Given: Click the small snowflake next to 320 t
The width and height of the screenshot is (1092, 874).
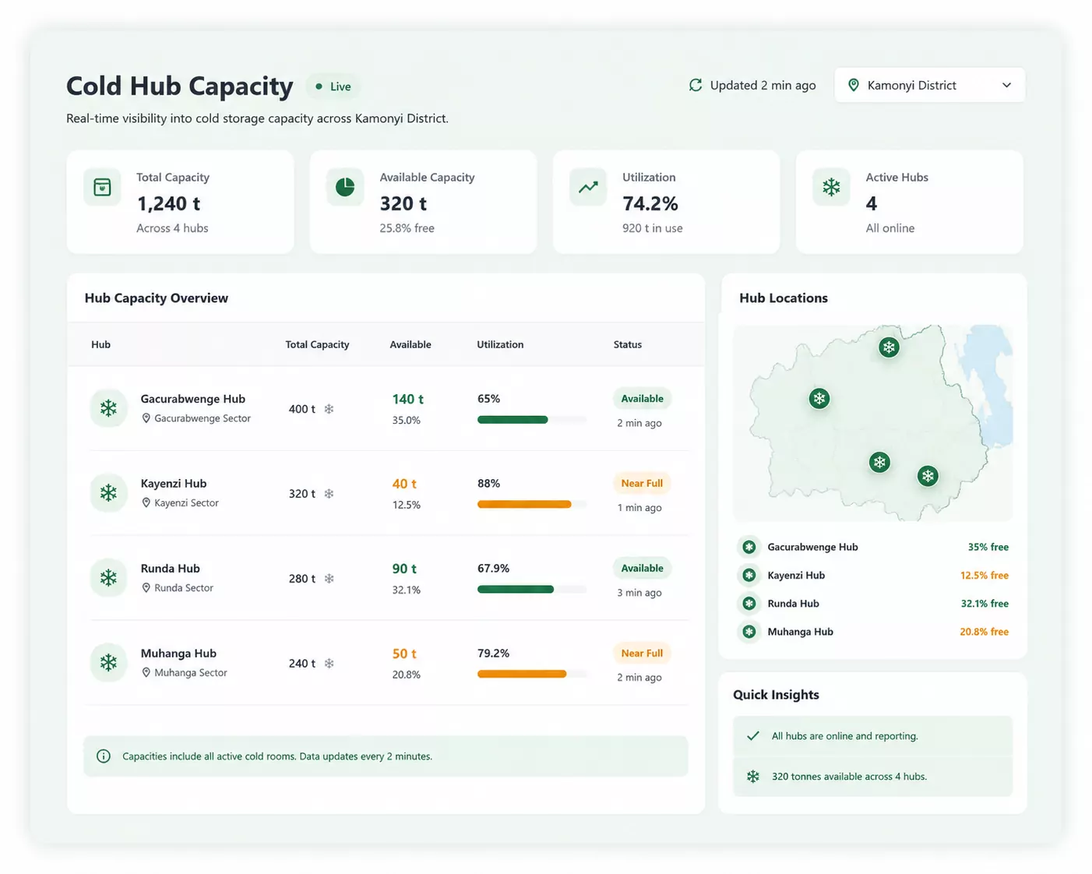Looking at the screenshot, I should tap(329, 494).
